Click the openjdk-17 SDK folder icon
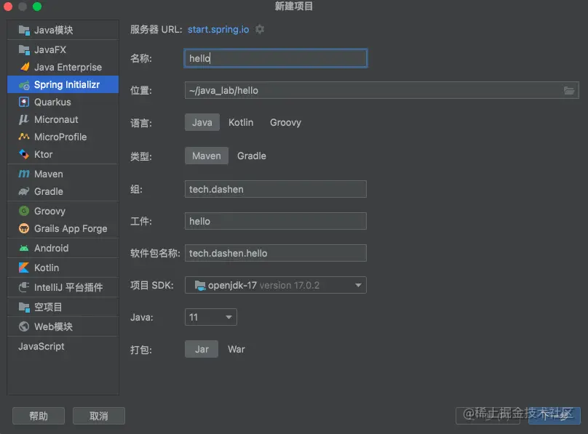 pos(200,286)
